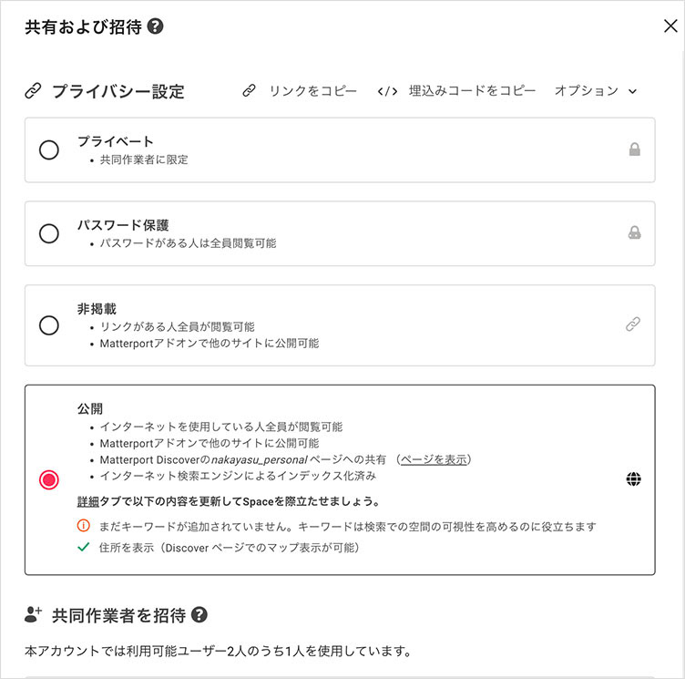Expand the オプション dropdown
685x679 pixels.
[x=587, y=91]
